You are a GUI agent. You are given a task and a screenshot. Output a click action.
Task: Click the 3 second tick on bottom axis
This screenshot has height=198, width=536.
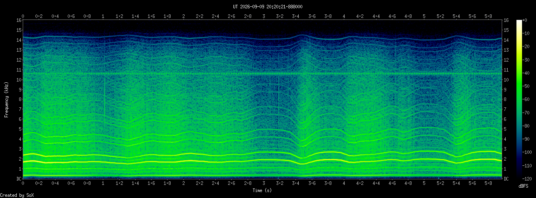tap(264, 184)
